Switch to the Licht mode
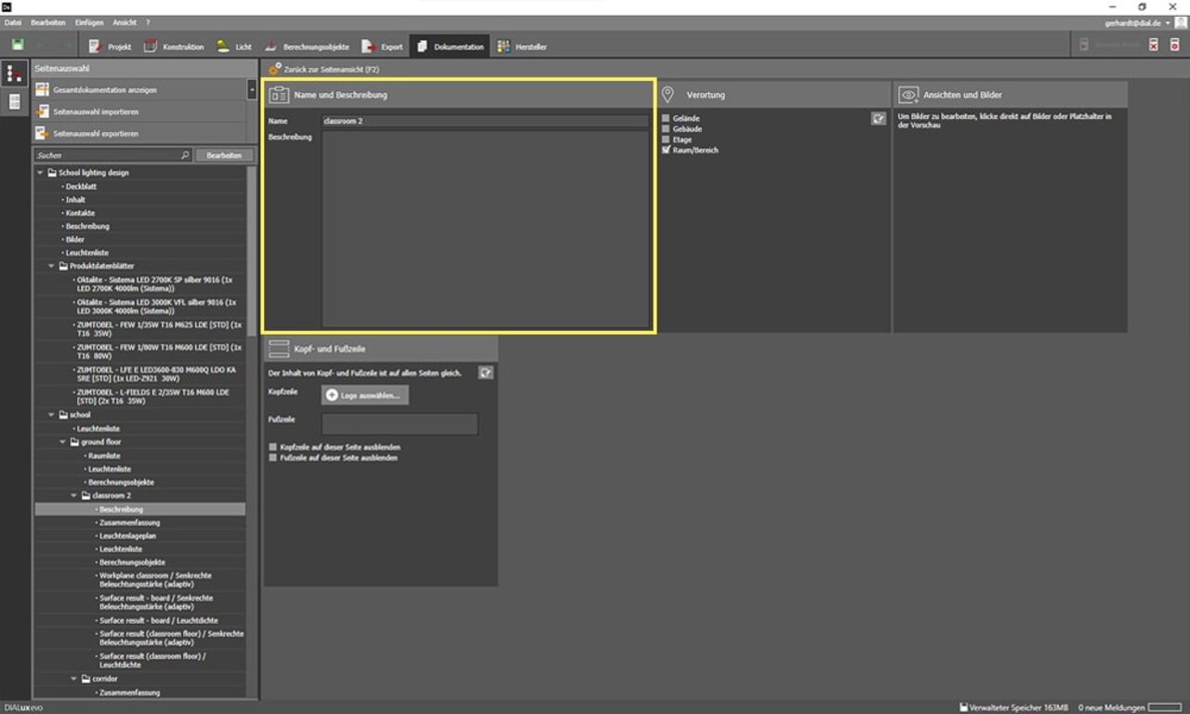Viewport: 1190px width, 714px height. point(234,46)
